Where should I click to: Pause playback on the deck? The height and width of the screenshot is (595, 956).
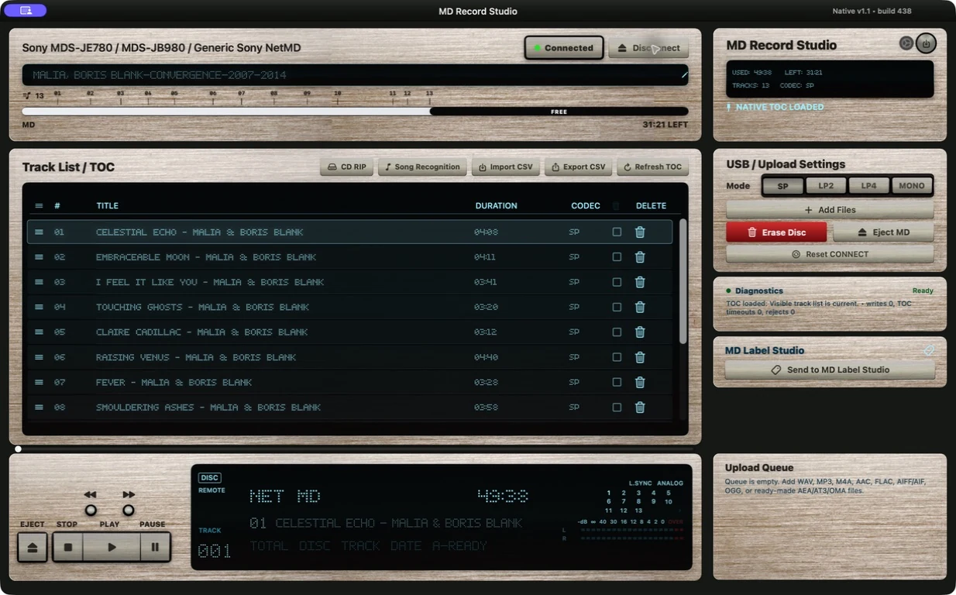[x=155, y=547]
